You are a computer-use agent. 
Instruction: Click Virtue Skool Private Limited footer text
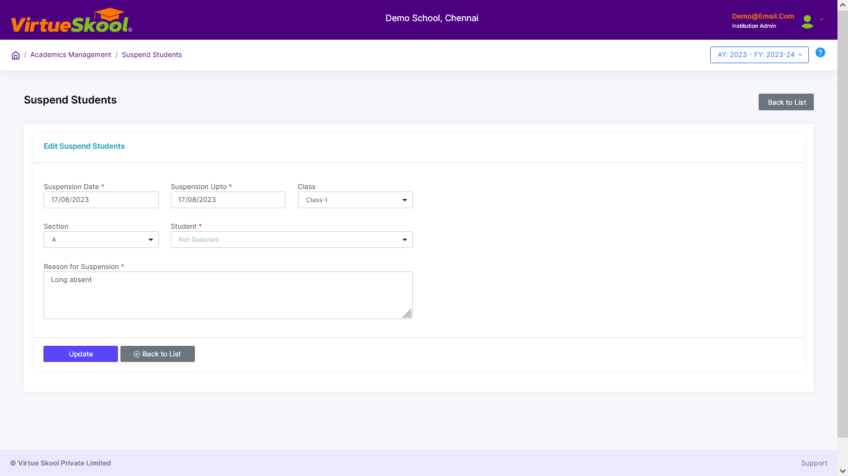tap(61, 463)
